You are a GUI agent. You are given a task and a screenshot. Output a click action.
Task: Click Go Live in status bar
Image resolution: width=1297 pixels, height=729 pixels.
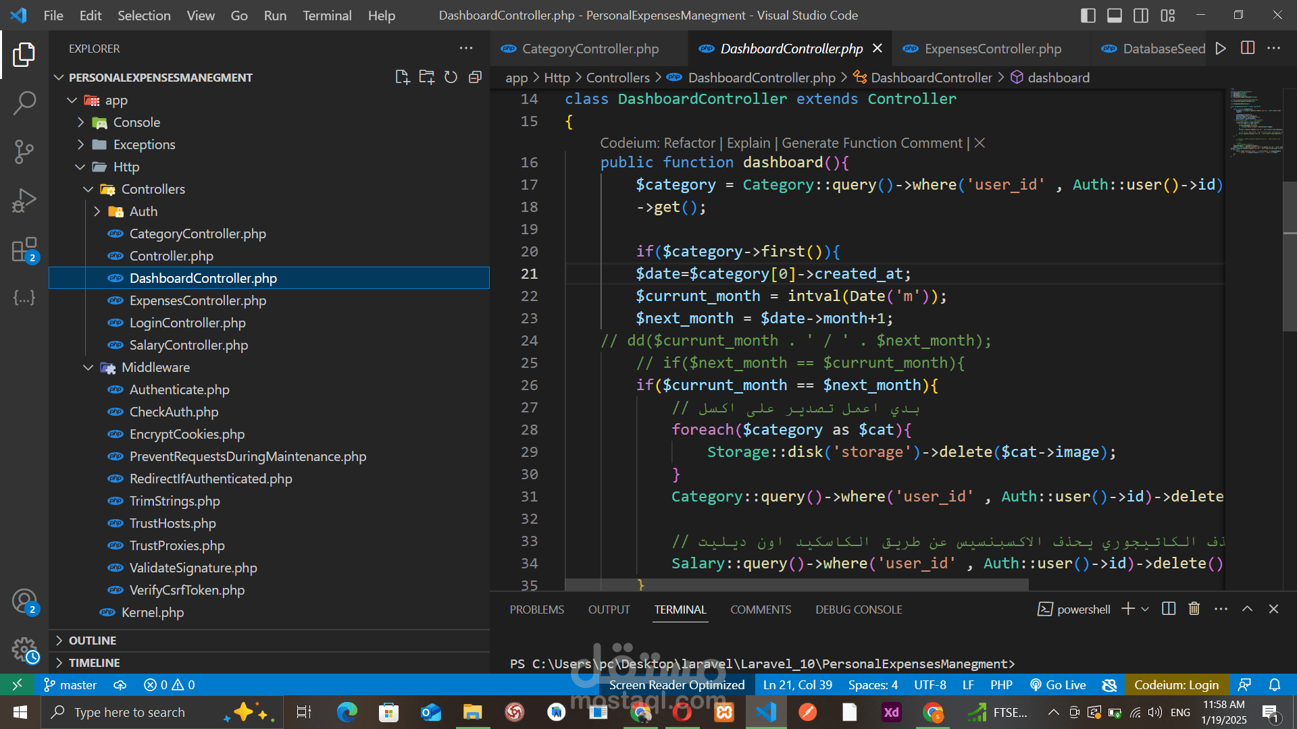[1058, 684]
